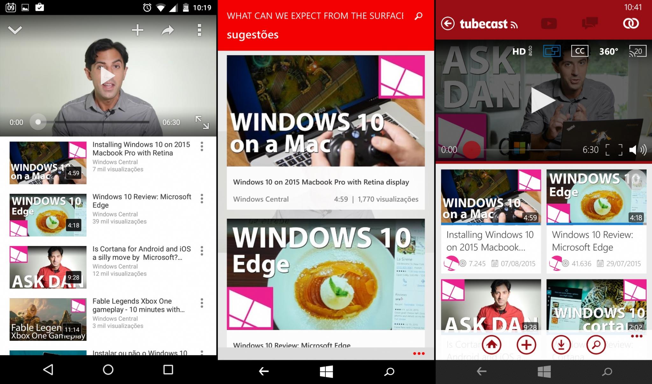Open options for Windows 10 Review: Microsoft Edge
Image resolution: width=652 pixels, height=384 pixels.
tap(202, 199)
